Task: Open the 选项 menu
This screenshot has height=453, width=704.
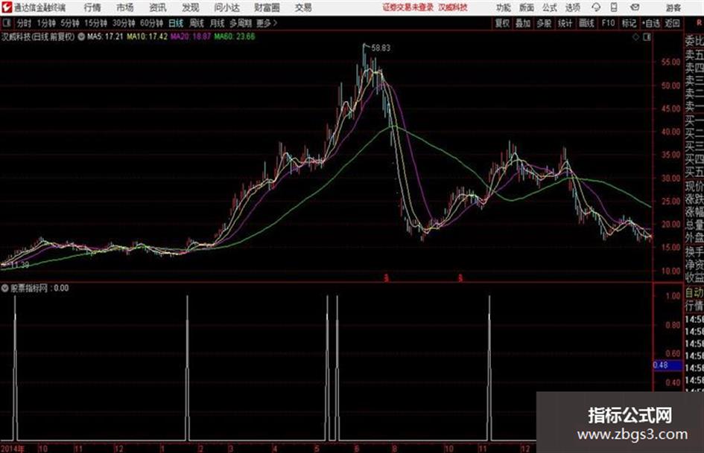Action: [x=572, y=7]
